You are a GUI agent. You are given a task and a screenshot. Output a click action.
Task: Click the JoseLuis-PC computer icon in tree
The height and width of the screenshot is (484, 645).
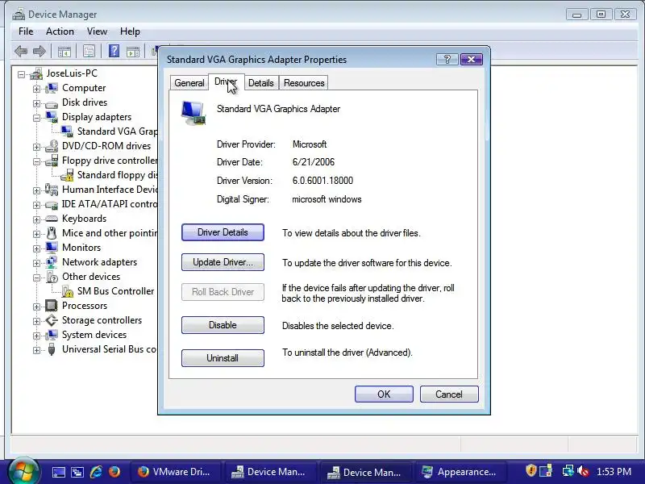pos(36,74)
